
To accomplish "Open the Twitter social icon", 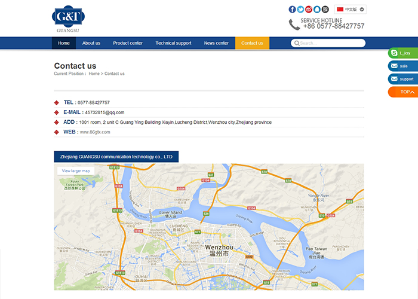I will pyautogui.click(x=300, y=10).
